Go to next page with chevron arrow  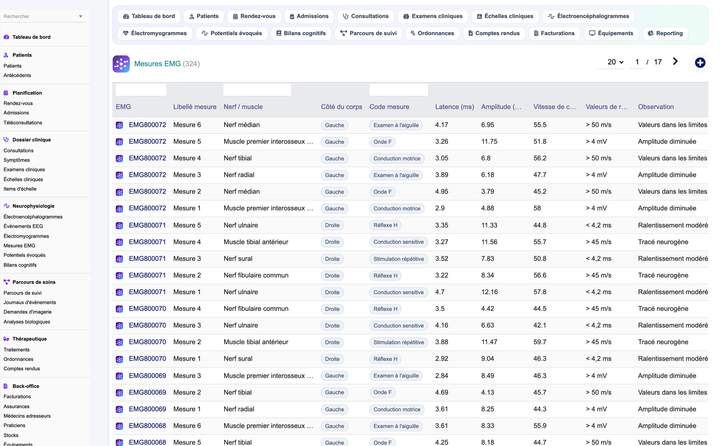click(675, 61)
